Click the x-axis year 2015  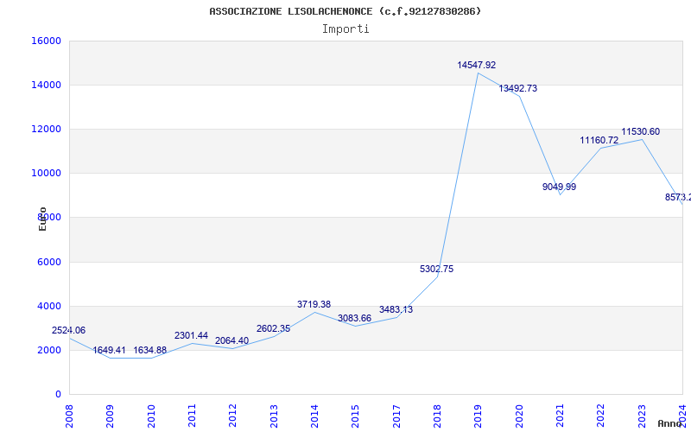356,416
